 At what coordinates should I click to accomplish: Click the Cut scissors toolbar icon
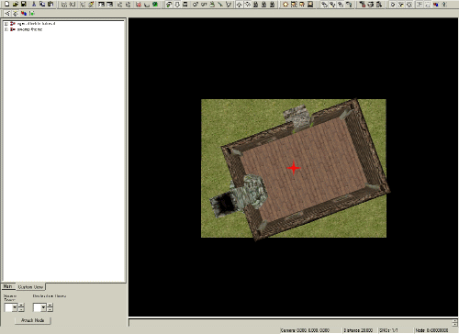(x=34, y=5)
